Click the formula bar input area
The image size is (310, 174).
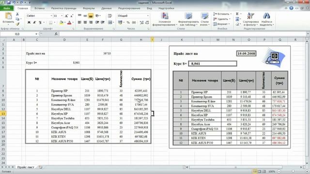[182, 34]
